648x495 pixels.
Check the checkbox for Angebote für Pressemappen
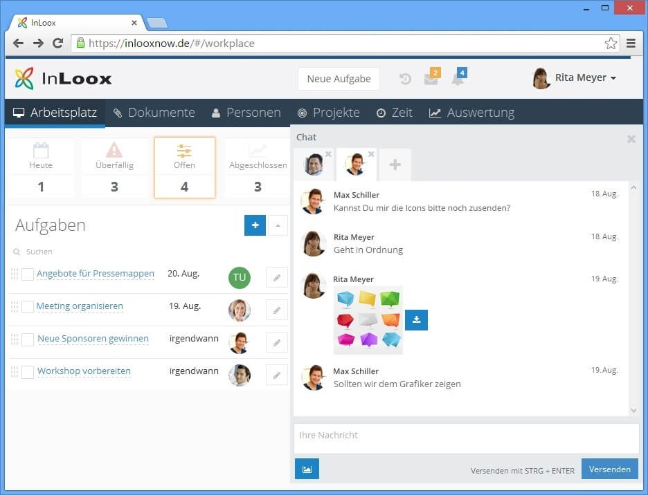tap(26, 273)
